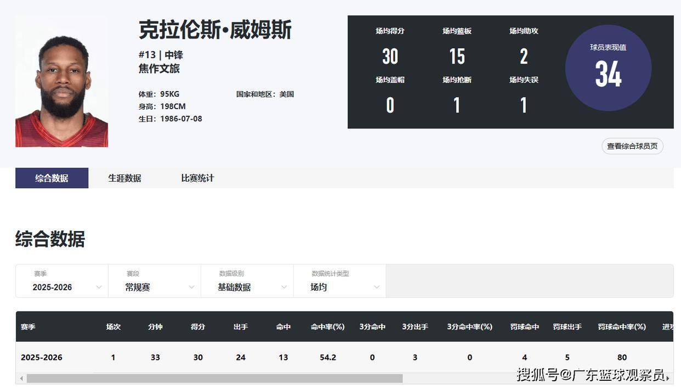The image size is (681, 389).
Task: Click the table scrollbar's right arrow
Action: coord(667,379)
